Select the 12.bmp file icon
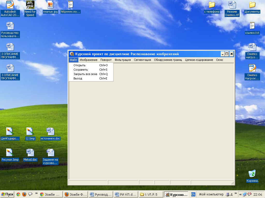265x198 pixels. (x=30, y=134)
